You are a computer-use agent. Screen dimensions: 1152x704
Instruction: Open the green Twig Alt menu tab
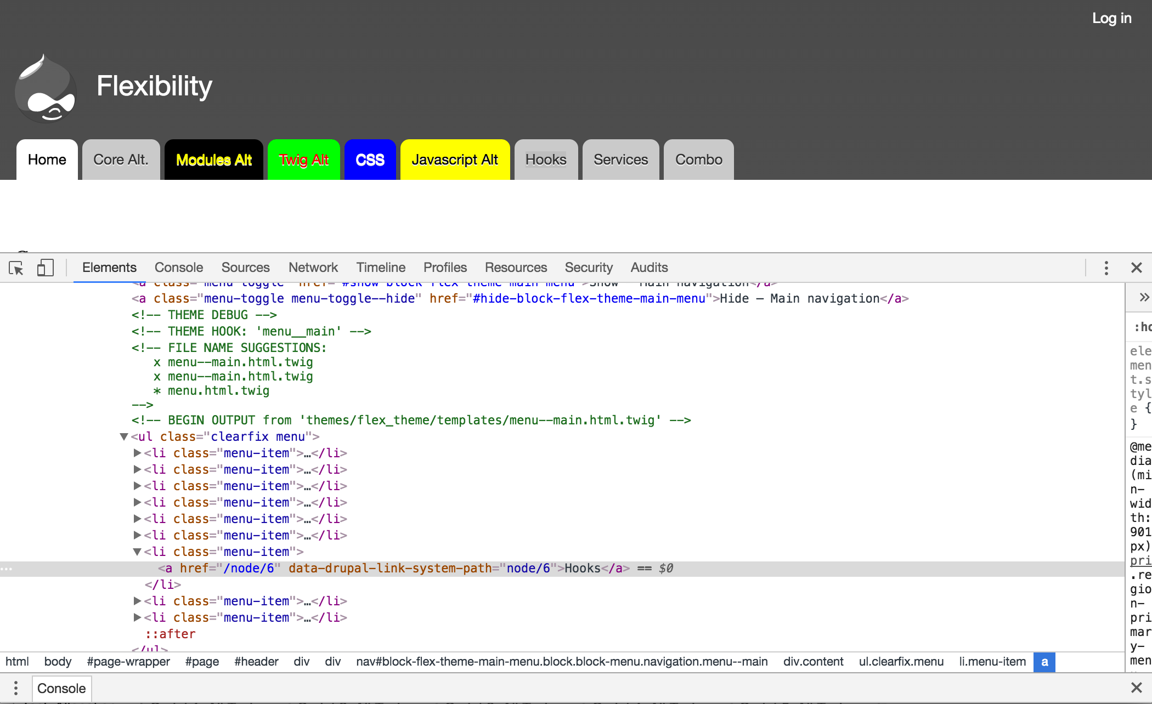pyautogui.click(x=304, y=160)
